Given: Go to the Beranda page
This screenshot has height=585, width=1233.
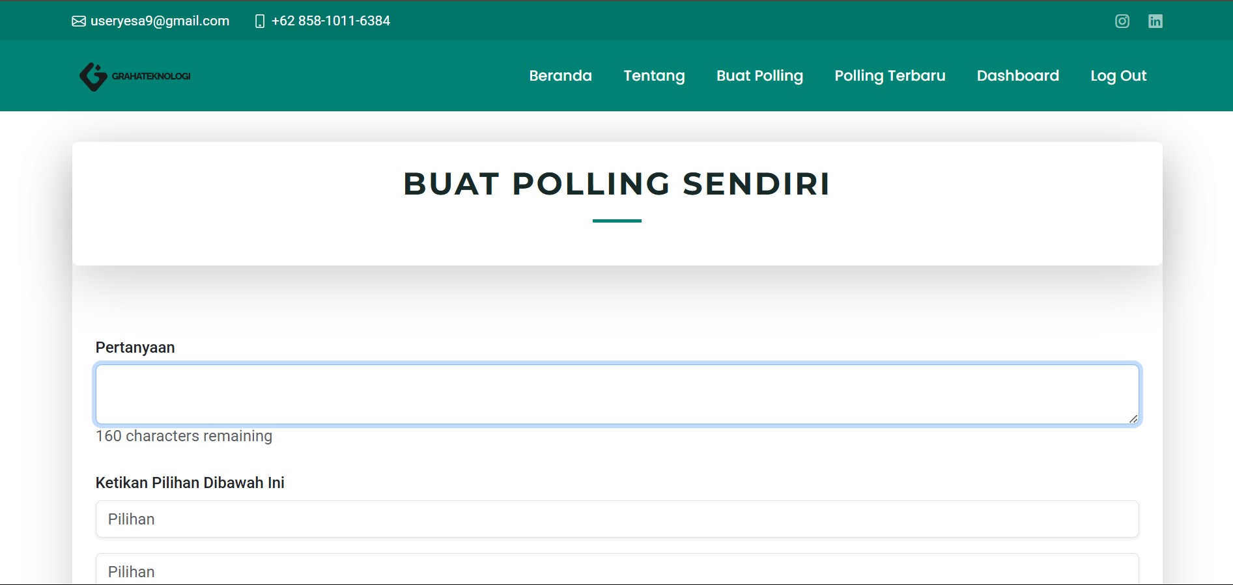Looking at the screenshot, I should tap(560, 75).
